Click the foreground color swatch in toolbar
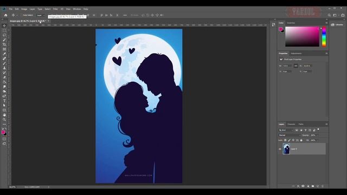347x195 pixels. click(x=3, y=132)
